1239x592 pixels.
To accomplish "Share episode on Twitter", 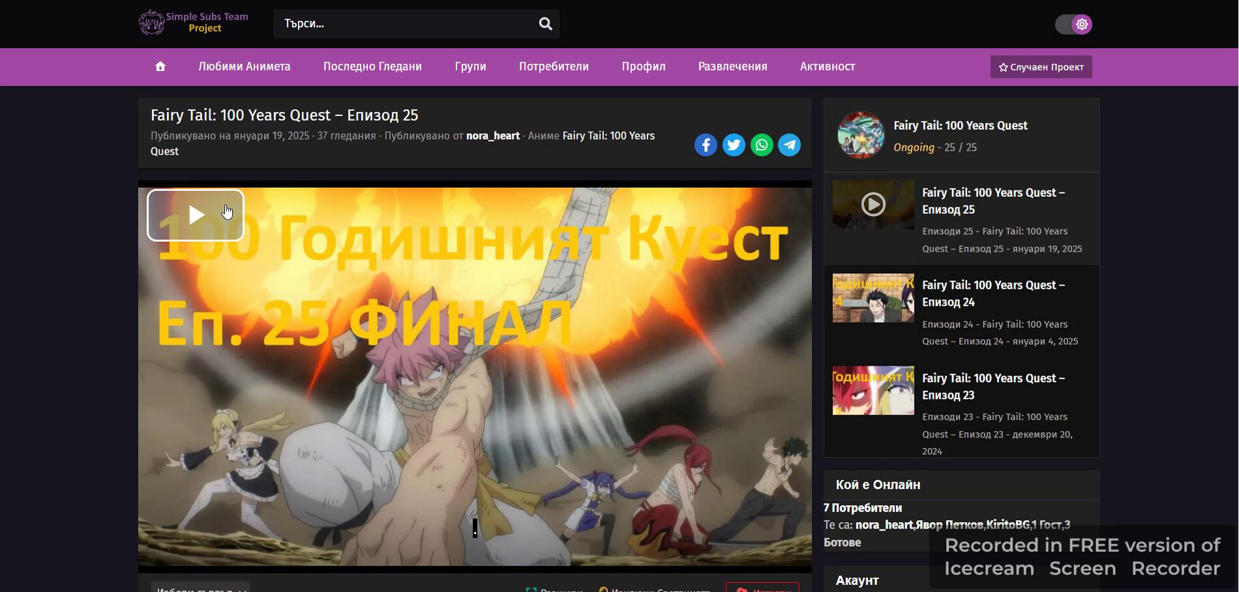I will coord(734,145).
